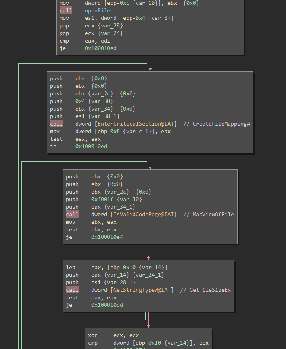Open the IsValidCodePage@IAT import symbol
Image resolution: width=286 pixels, height=349 pixels.
(144, 214)
